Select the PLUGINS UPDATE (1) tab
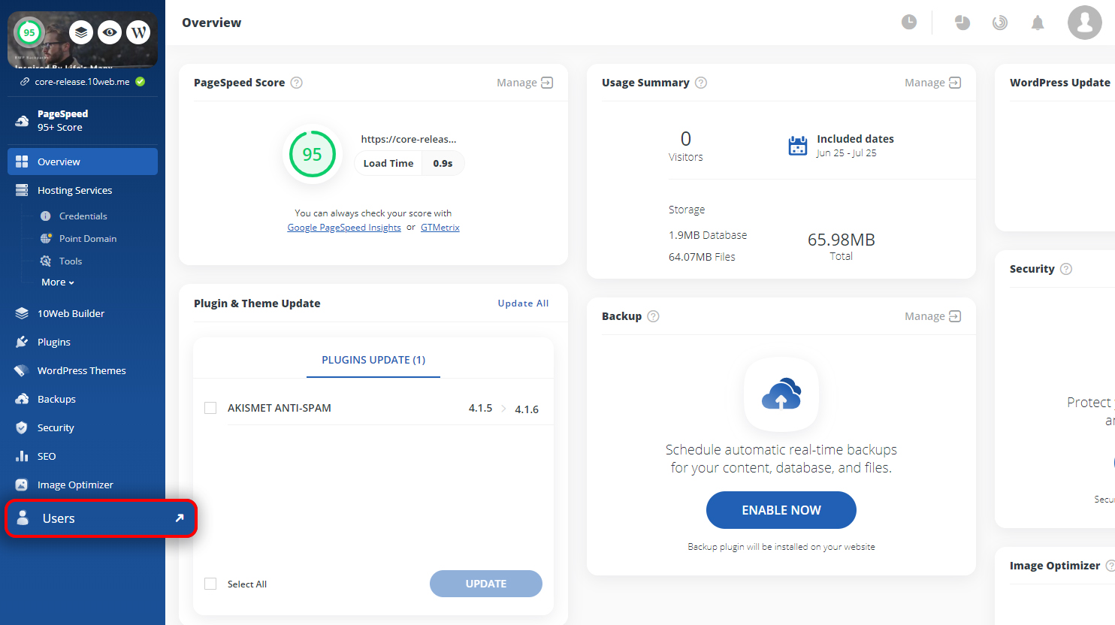This screenshot has width=1115, height=625. (x=373, y=360)
